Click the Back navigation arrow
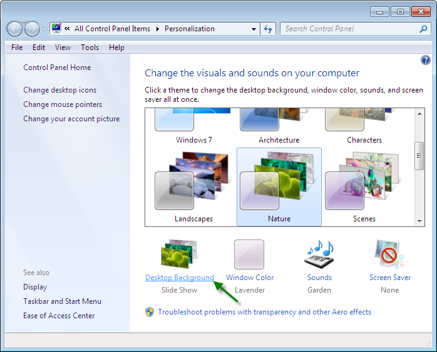Image resolution: width=437 pixels, height=352 pixels. pos(14,29)
